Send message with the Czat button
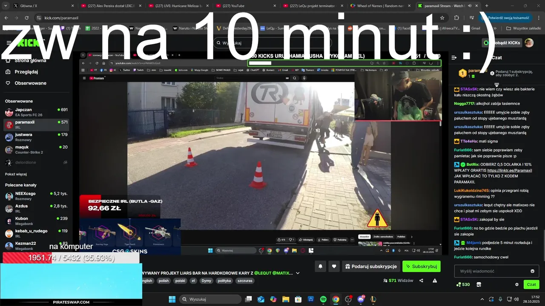This screenshot has height=306, width=545. pos(531,284)
